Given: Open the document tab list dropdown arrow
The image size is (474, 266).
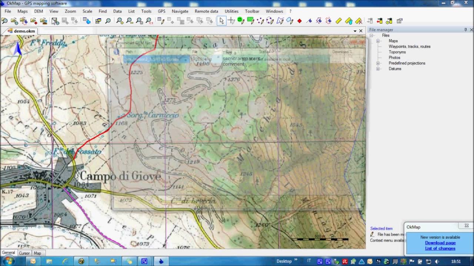Looking at the screenshot, I should pos(355,31).
